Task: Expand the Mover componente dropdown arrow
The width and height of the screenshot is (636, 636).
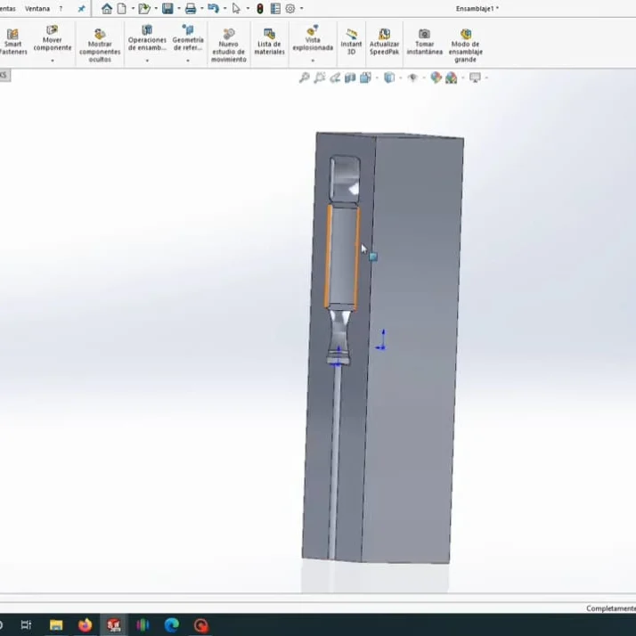Action: [53, 61]
